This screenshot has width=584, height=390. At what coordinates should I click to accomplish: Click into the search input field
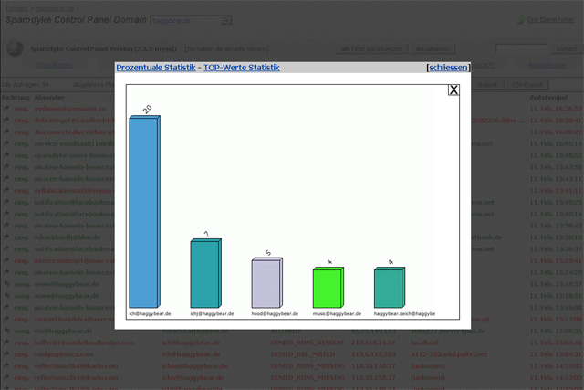coord(522,48)
